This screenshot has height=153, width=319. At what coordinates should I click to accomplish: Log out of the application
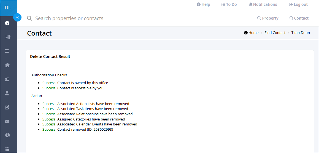pos(298,4)
